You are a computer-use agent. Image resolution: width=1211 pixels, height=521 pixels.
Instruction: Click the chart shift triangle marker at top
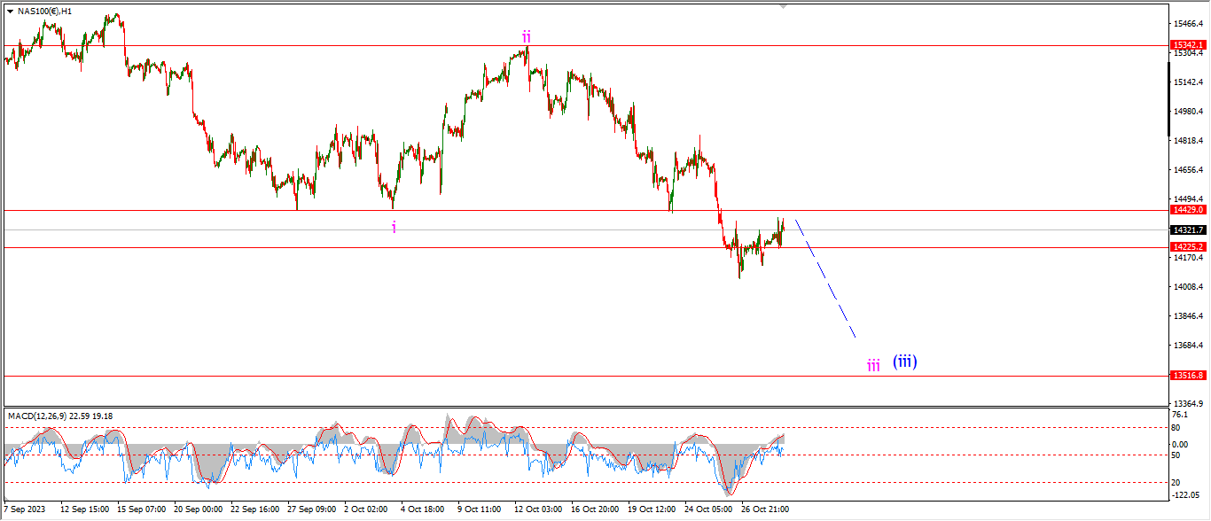coord(783,6)
